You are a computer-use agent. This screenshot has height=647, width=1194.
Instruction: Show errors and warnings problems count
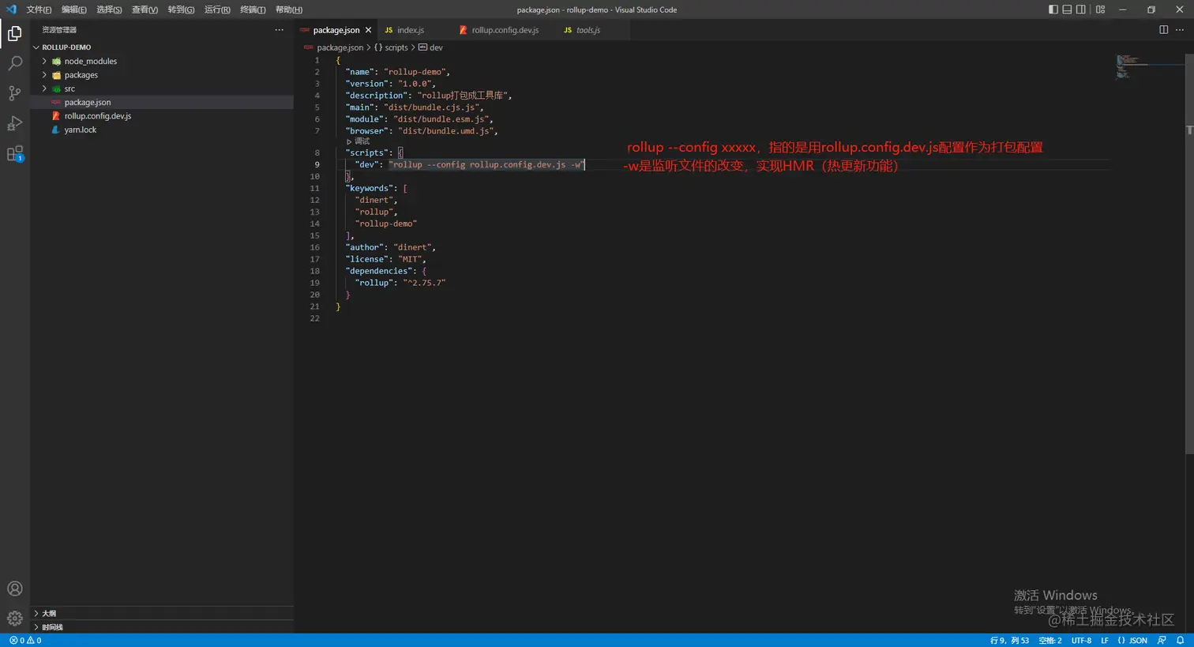tap(25, 641)
